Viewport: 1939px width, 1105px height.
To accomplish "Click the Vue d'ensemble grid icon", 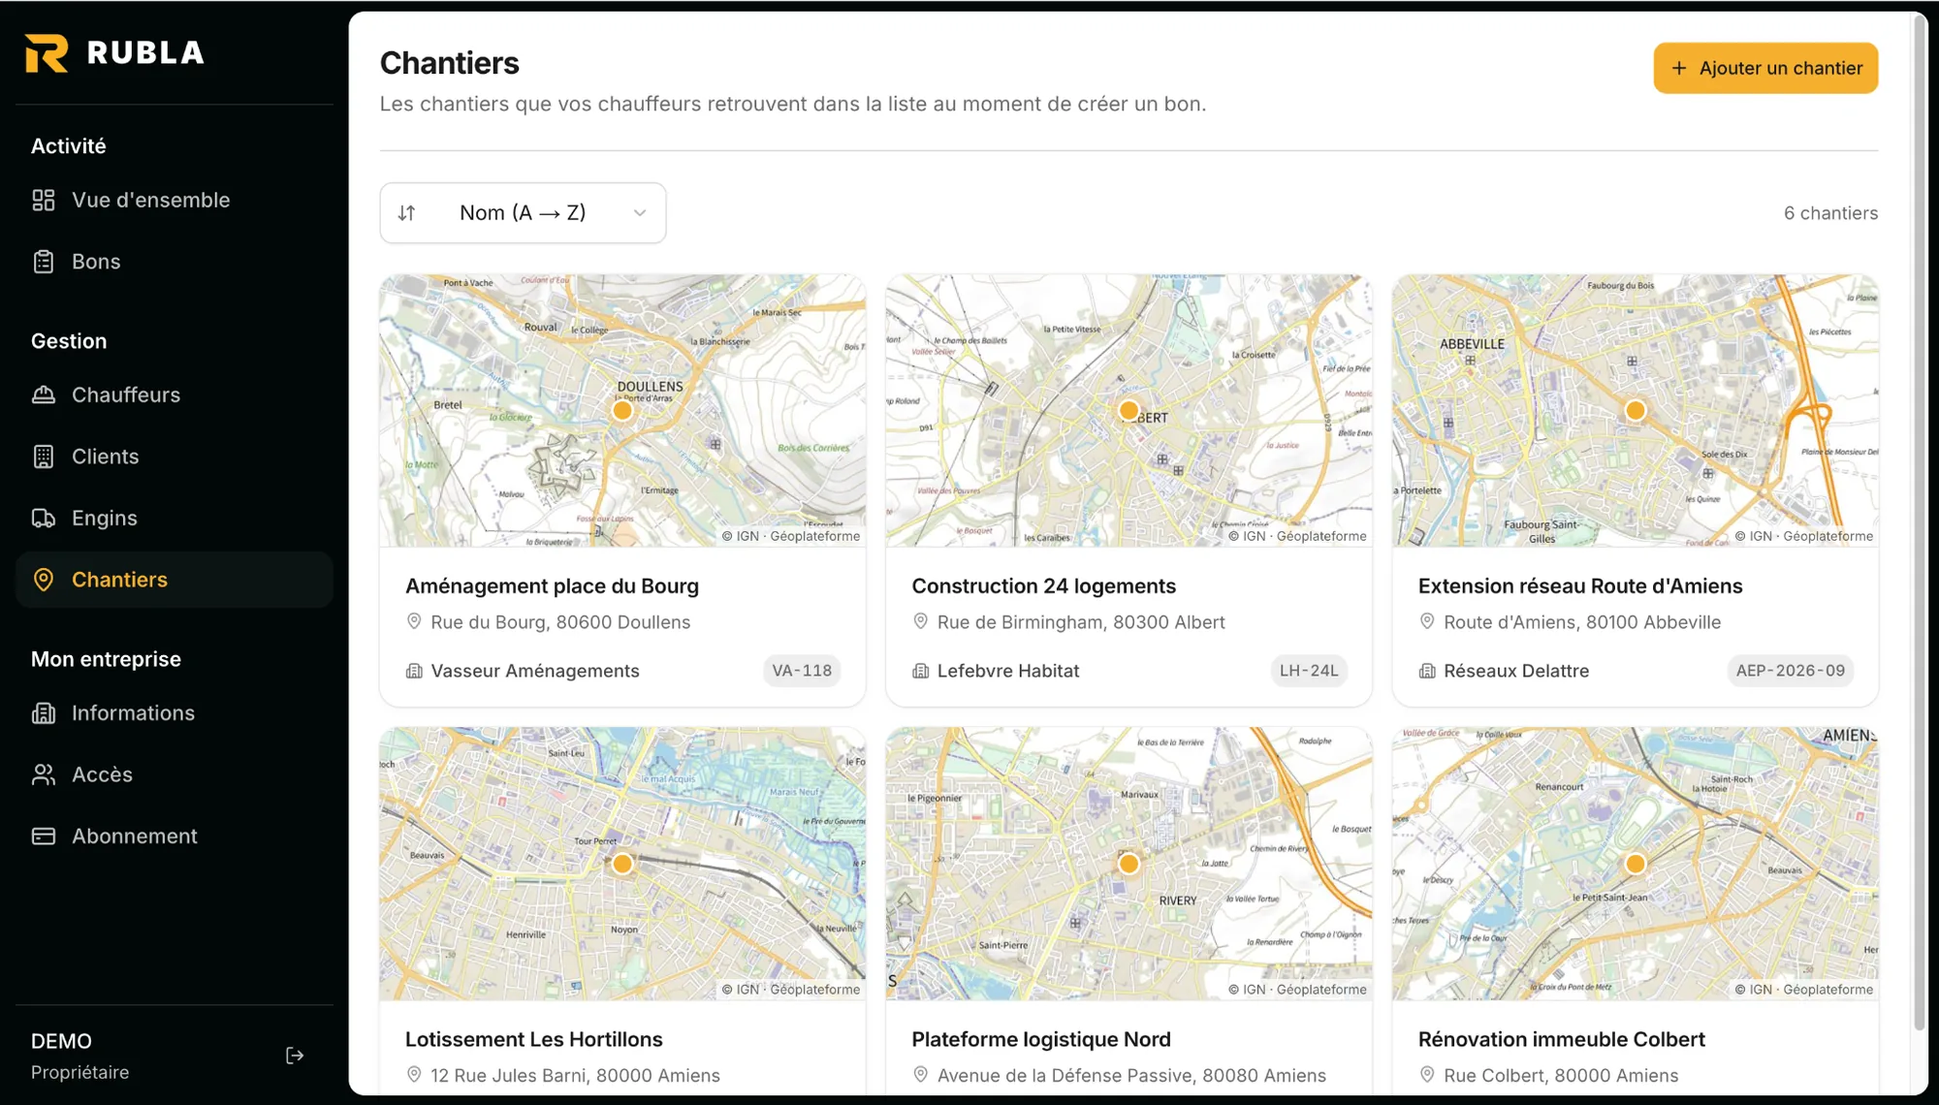I will coord(44,200).
